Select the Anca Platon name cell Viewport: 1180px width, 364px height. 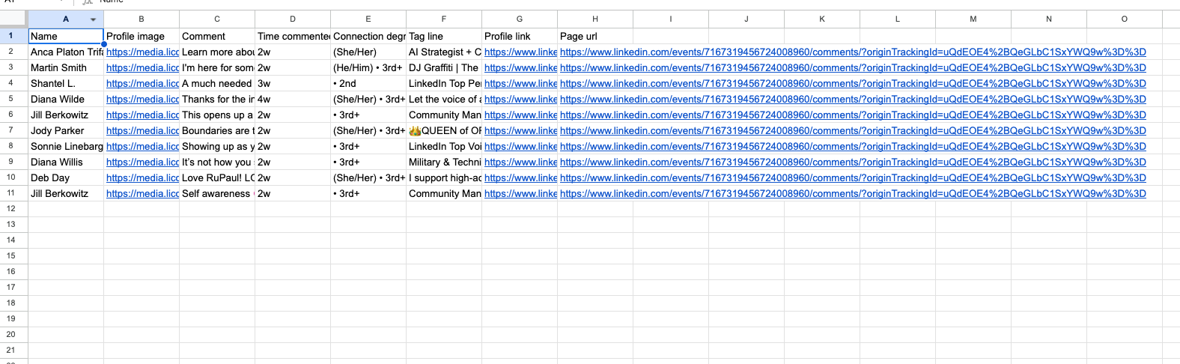[66, 52]
